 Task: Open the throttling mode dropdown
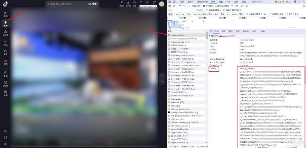coord(224,6)
